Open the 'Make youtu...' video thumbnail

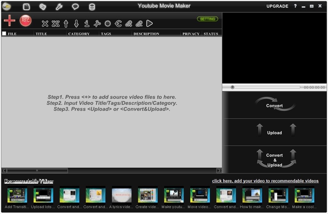point(174,195)
